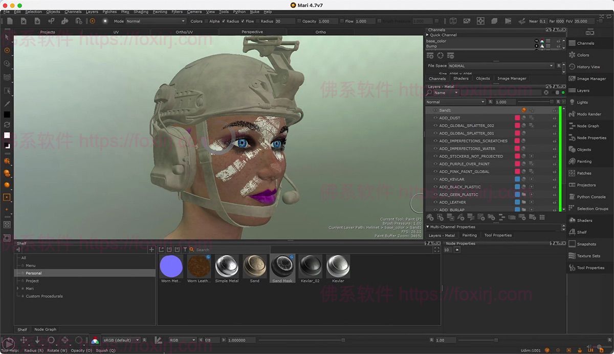The height and width of the screenshot is (354, 614).
Task: Click the ADD_KEVLAR layer blue color tag
Action: [x=517, y=179]
